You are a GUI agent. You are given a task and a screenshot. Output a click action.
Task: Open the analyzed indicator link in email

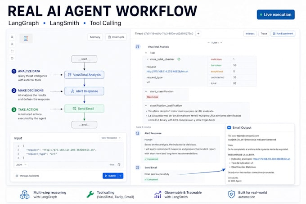271,159
